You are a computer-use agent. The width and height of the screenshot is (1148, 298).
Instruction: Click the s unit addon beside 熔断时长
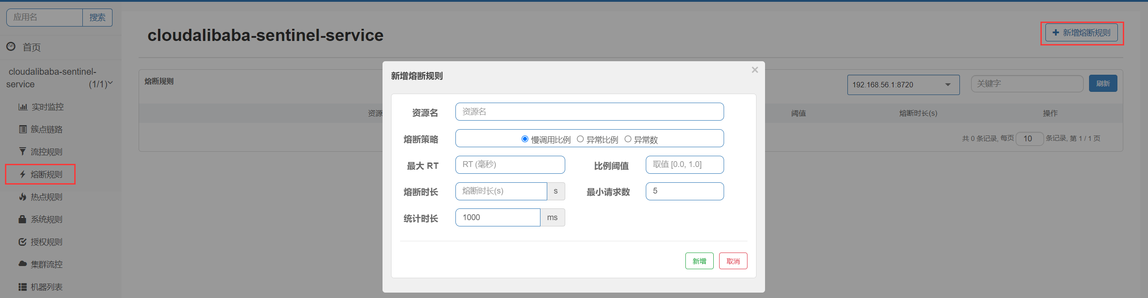pos(556,191)
